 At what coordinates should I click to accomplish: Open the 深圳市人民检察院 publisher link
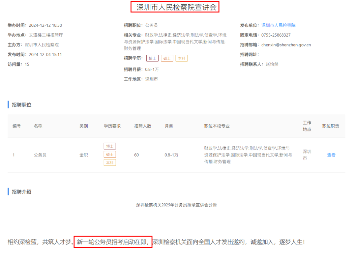click(x=278, y=25)
